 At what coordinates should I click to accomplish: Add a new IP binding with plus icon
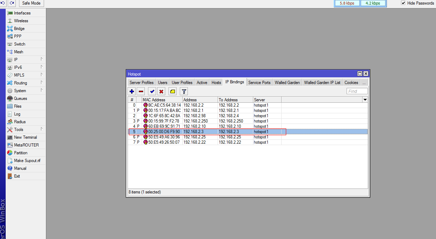[x=132, y=91]
